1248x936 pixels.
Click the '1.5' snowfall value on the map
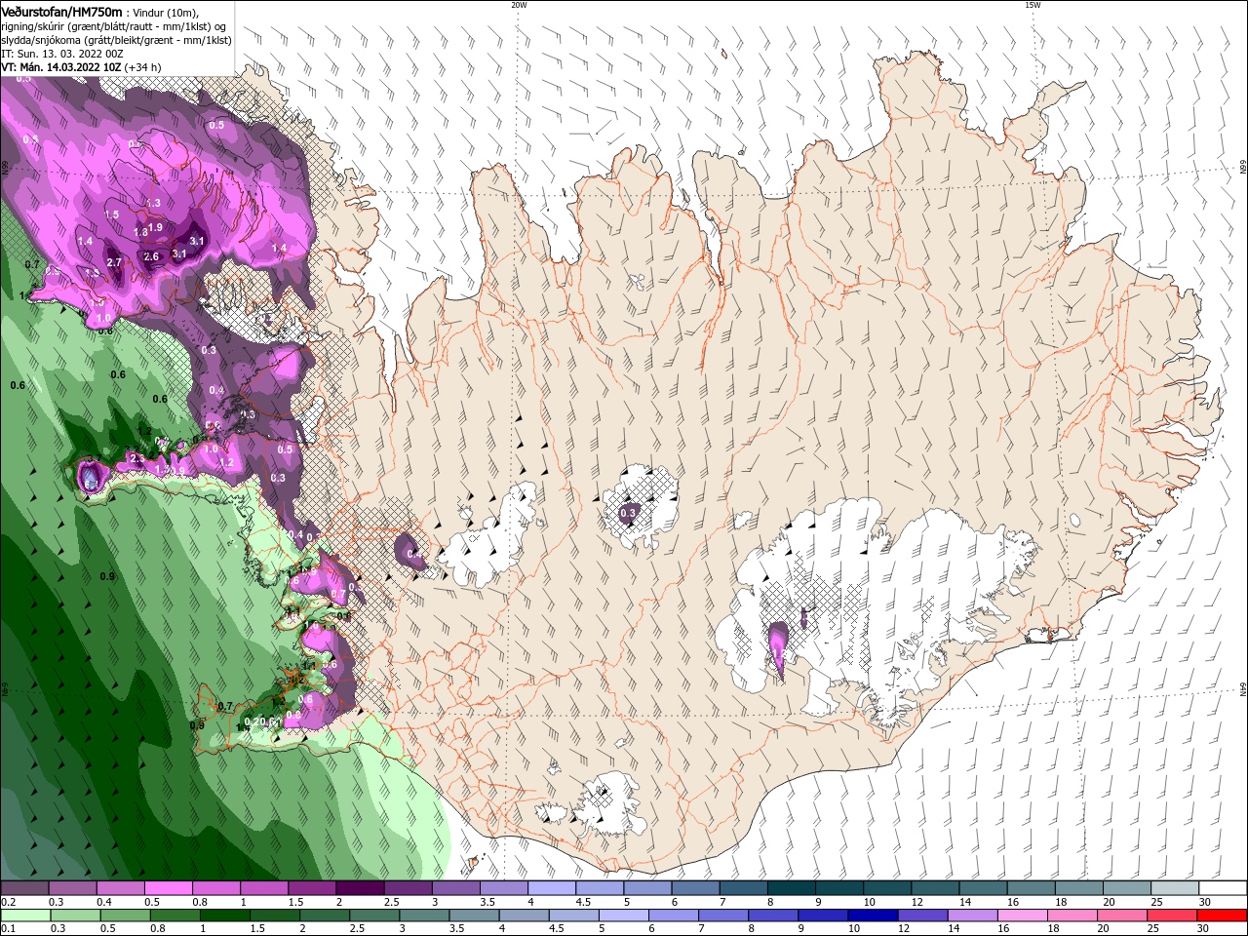pos(111,214)
